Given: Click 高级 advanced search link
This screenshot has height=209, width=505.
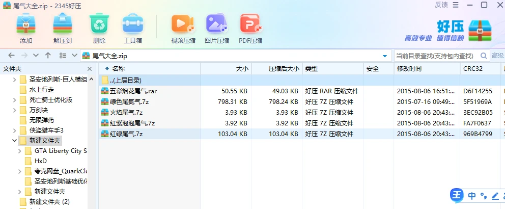Looking at the screenshot, I should (x=498, y=56).
